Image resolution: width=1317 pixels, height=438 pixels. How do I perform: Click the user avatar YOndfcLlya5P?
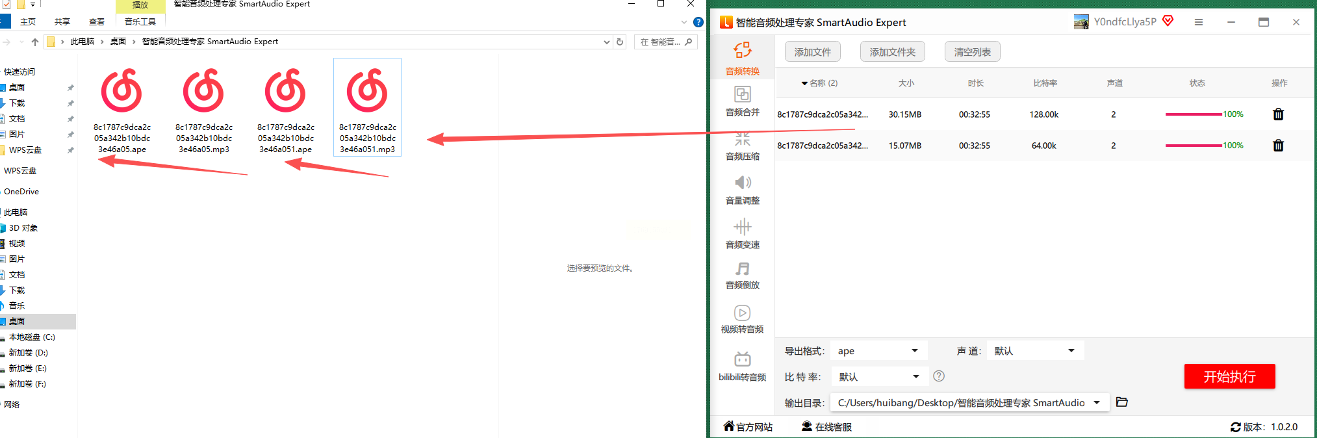pos(1081,22)
